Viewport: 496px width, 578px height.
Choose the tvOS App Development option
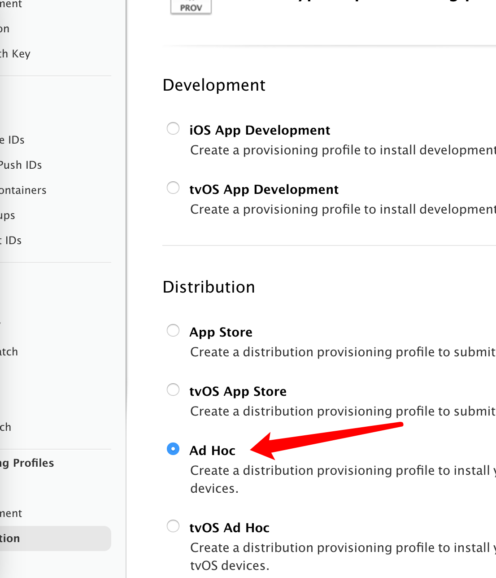(173, 188)
